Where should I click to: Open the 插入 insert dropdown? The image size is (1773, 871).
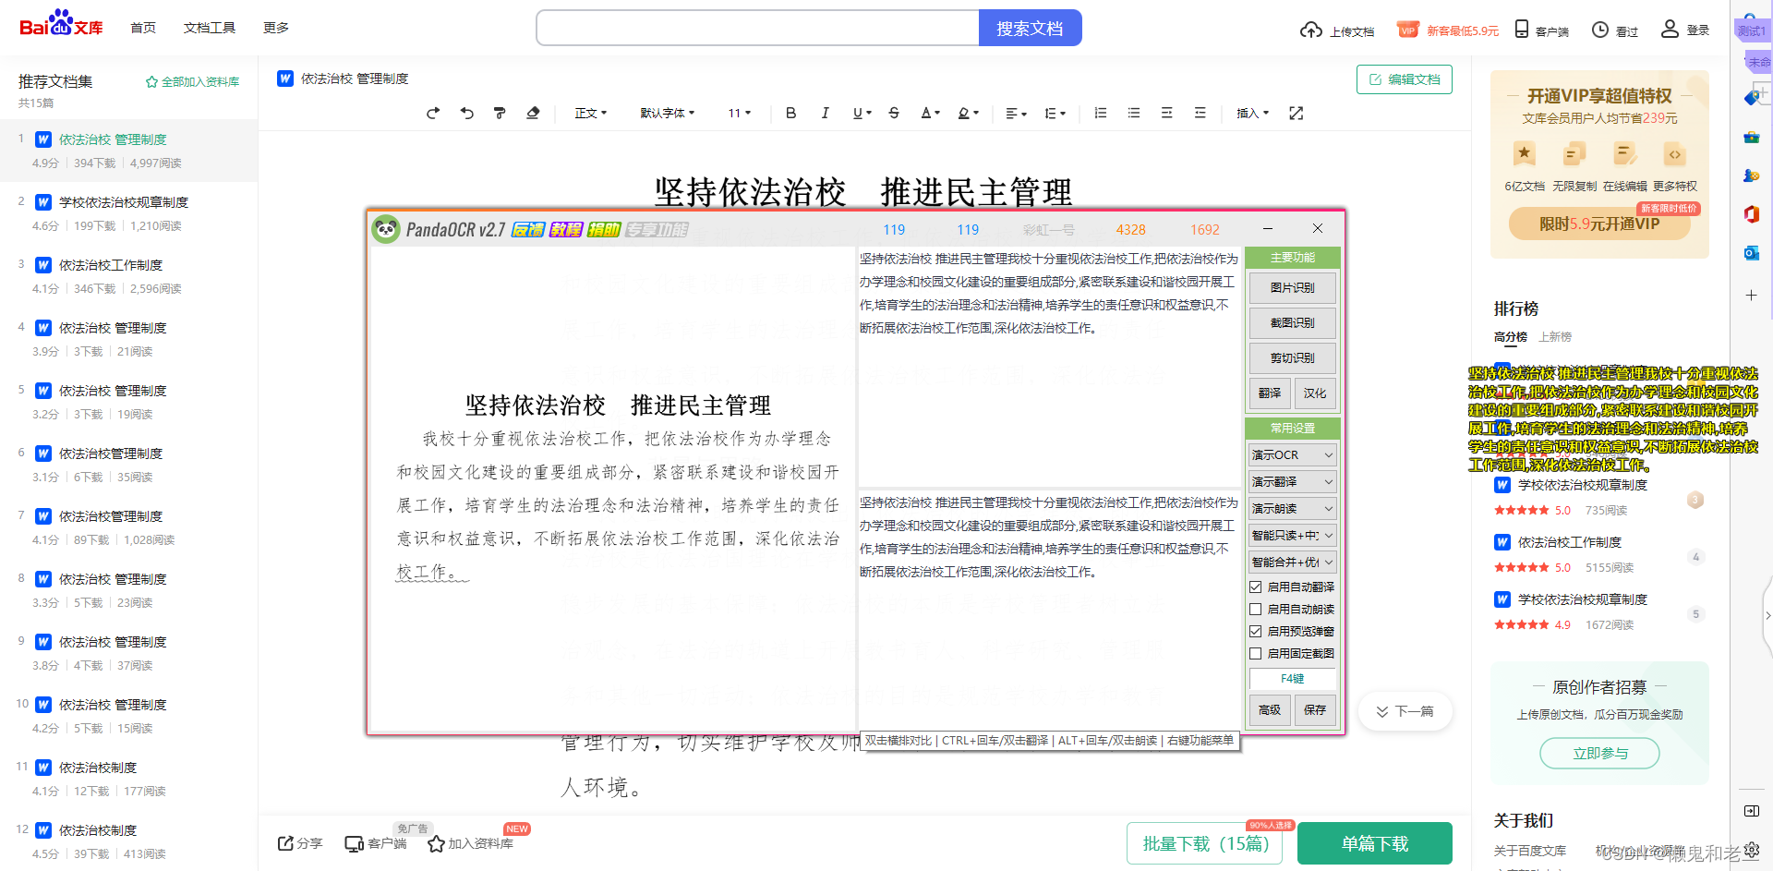(1253, 113)
